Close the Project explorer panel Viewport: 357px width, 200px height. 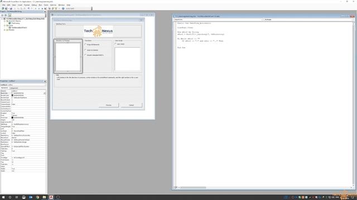pyautogui.click(x=45, y=11)
